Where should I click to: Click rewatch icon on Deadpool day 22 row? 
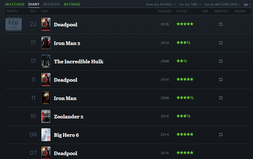point(221,24)
